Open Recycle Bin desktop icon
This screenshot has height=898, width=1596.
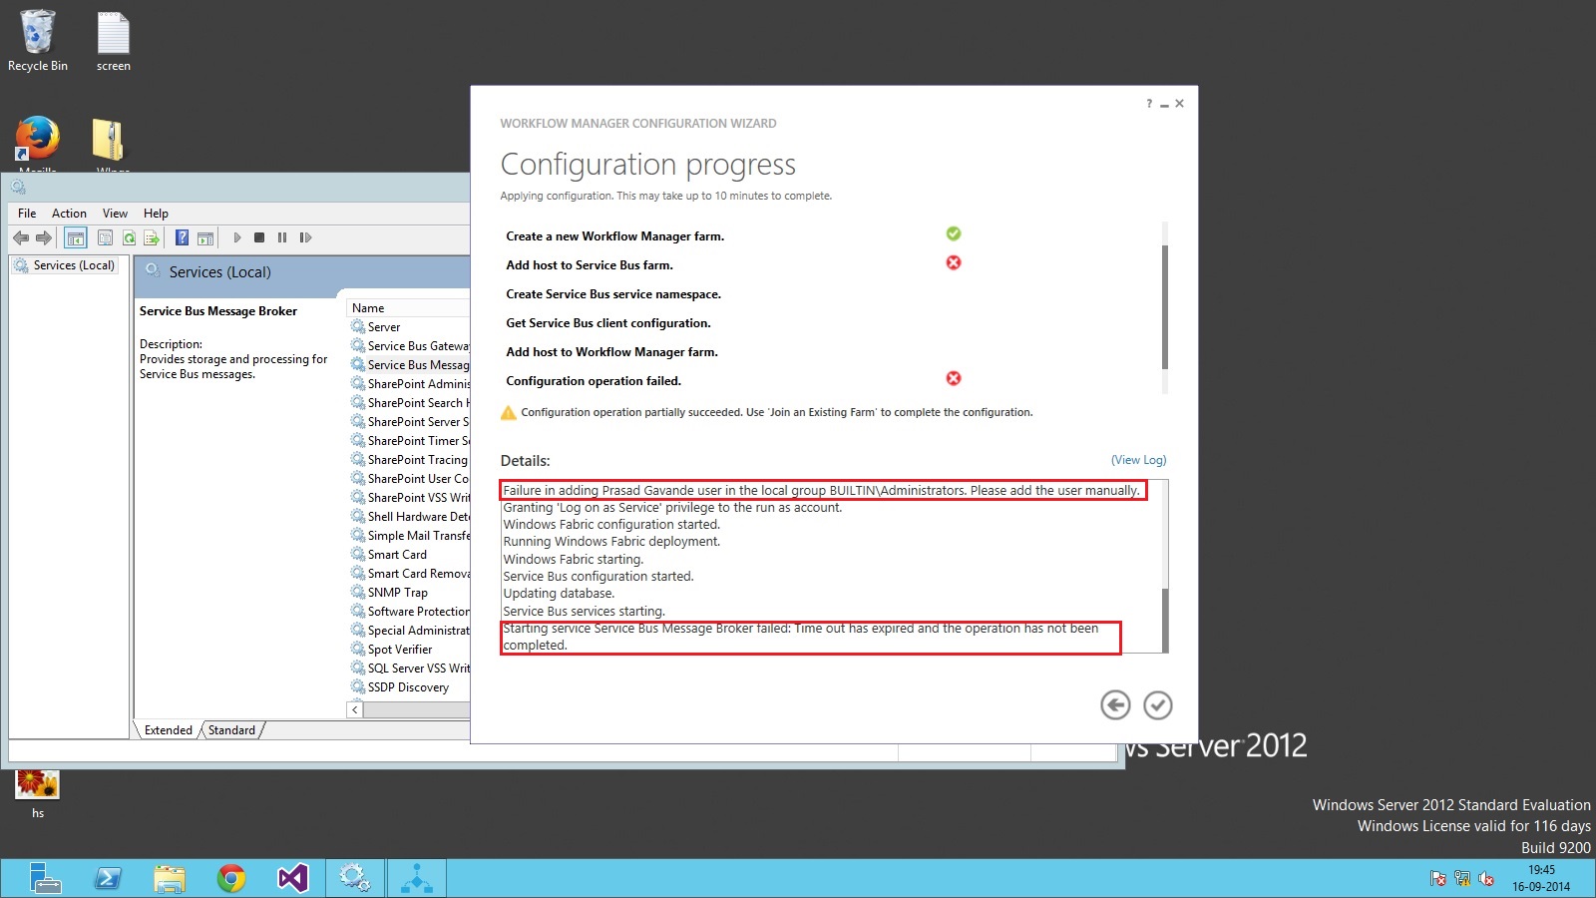38,41
